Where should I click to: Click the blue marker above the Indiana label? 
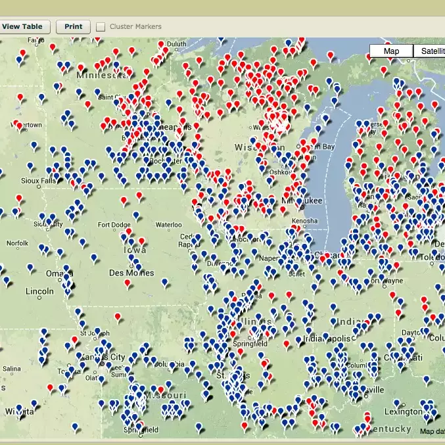click(333, 307)
